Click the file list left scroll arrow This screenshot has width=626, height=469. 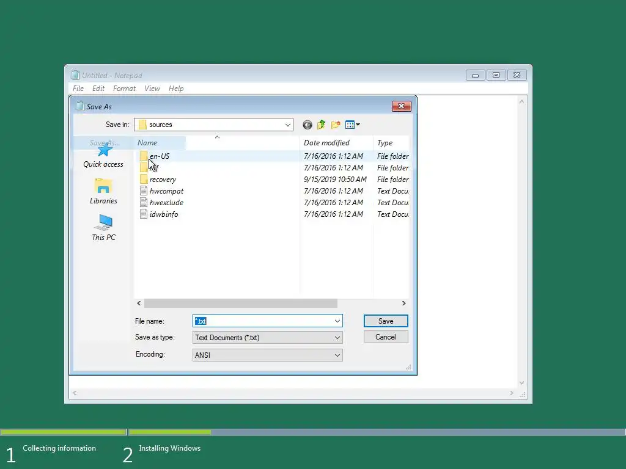(139, 304)
